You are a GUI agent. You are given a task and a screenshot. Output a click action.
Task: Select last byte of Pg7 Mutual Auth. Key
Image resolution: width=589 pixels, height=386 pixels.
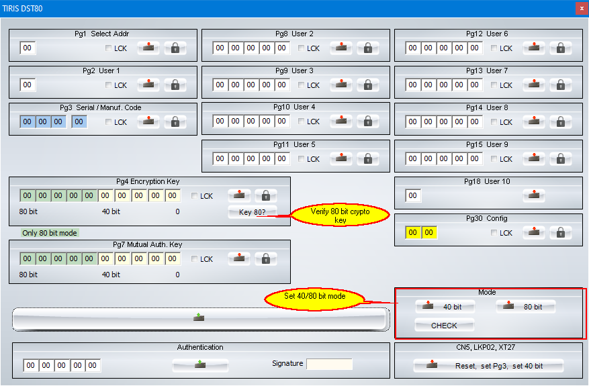173,258
